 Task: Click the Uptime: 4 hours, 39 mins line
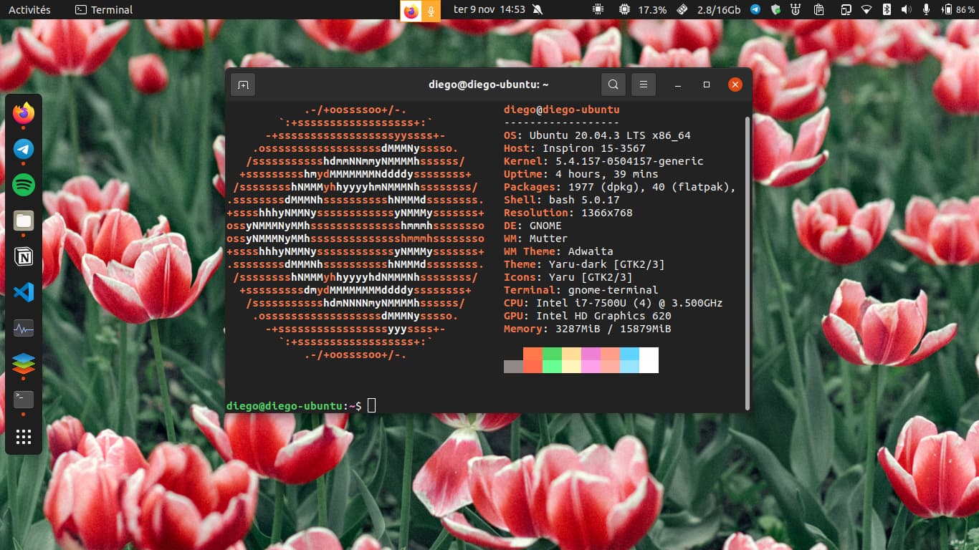pos(581,174)
